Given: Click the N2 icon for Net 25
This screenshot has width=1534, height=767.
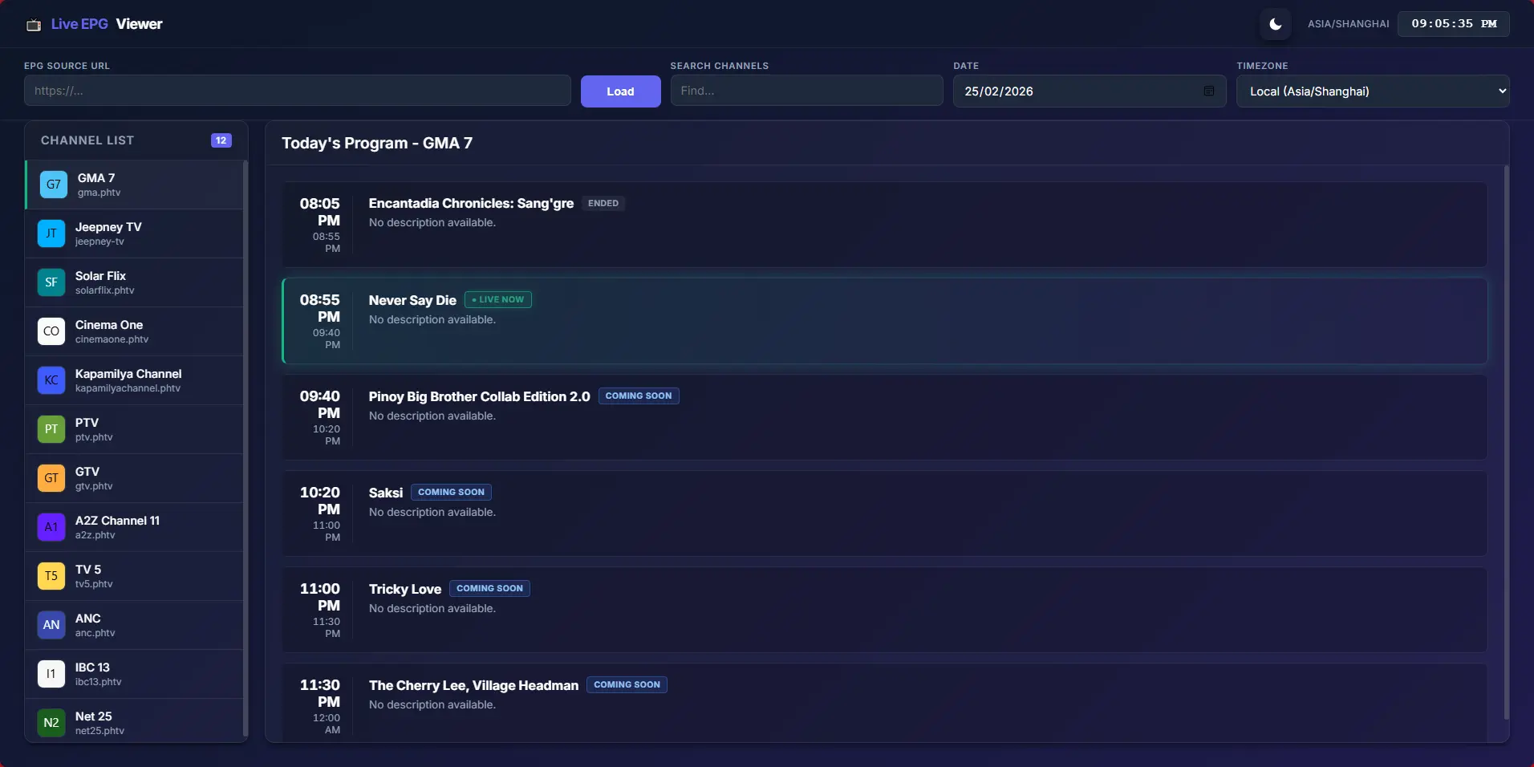Looking at the screenshot, I should click(51, 723).
